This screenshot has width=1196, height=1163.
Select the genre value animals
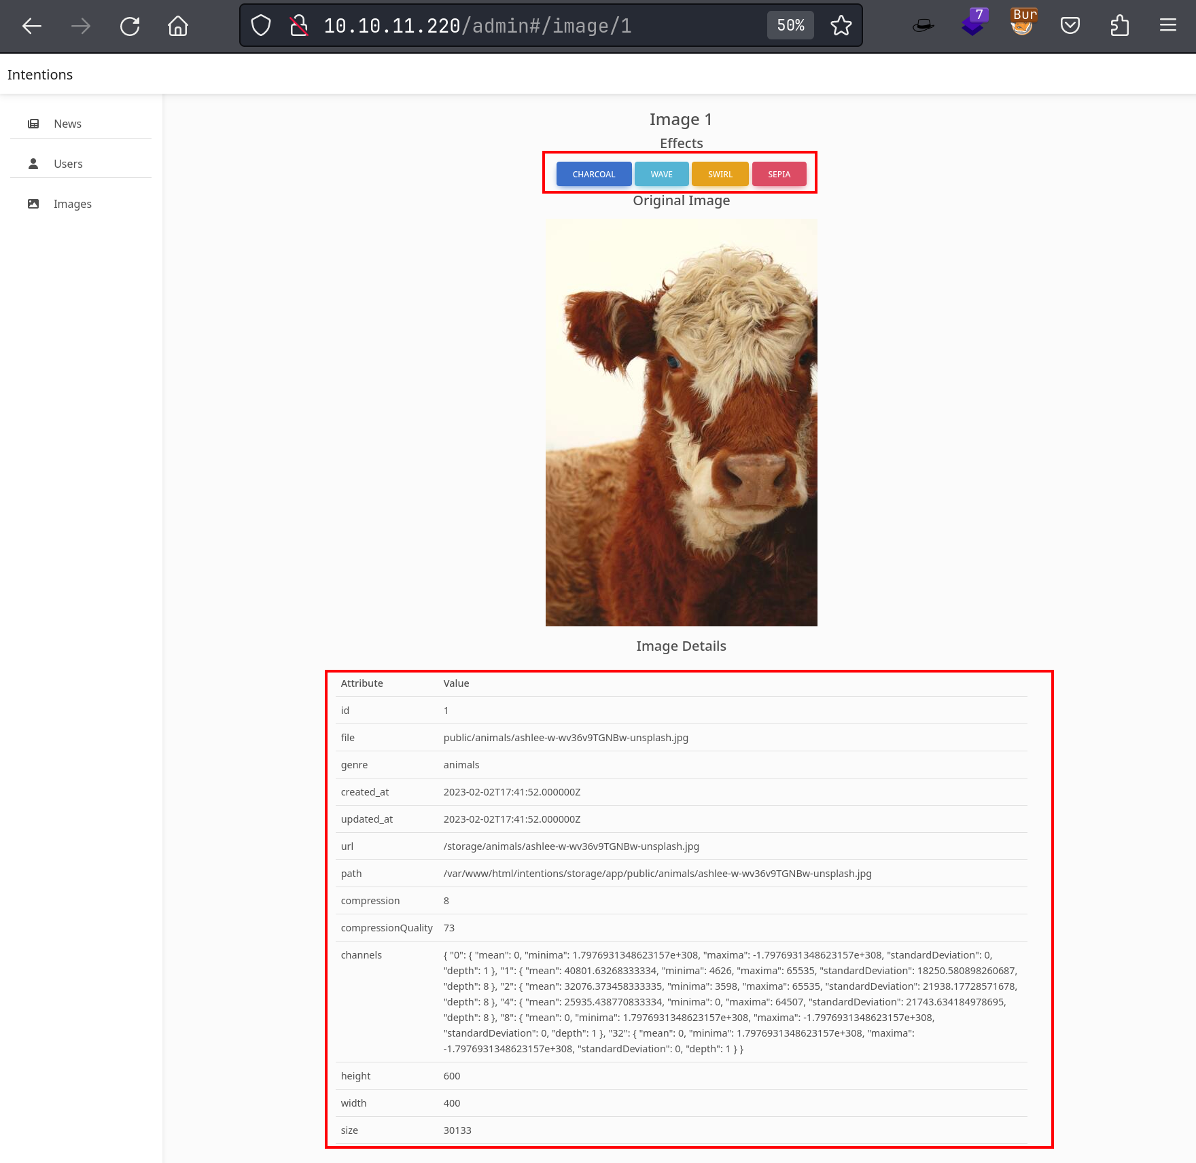[461, 765]
